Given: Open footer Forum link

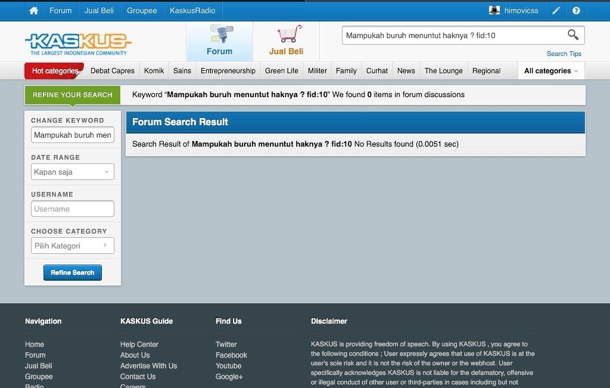Looking at the screenshot, I should click(35, 355).
